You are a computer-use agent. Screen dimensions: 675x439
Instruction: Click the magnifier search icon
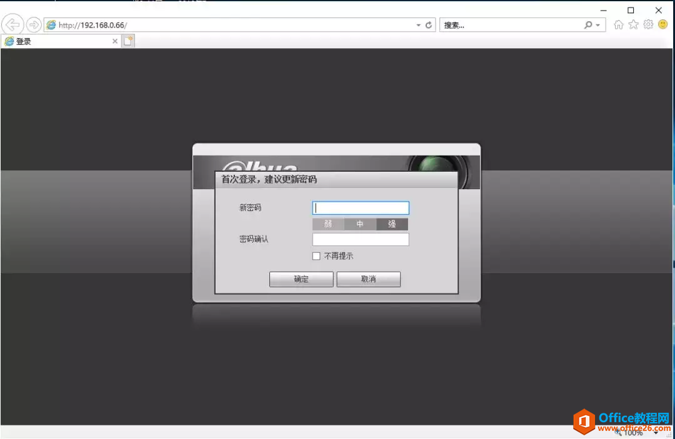tap(588, 25)
